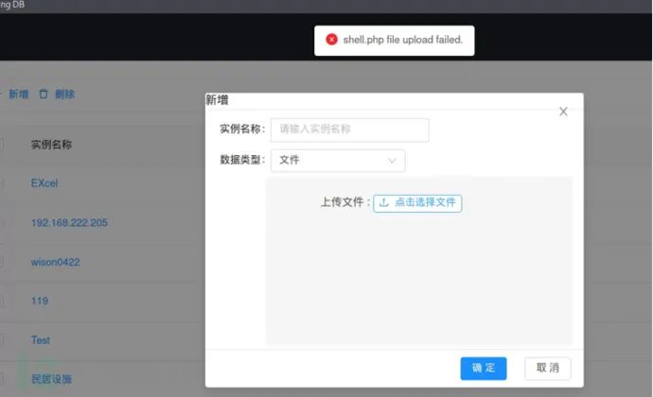This screenshot has width=653, height=397.
Task: Click the trash icon next to 删除
Action: click(44, 94)
